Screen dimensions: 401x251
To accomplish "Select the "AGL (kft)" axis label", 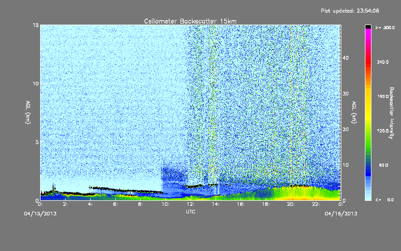I will pyautogui.click(x=354, y=112).
